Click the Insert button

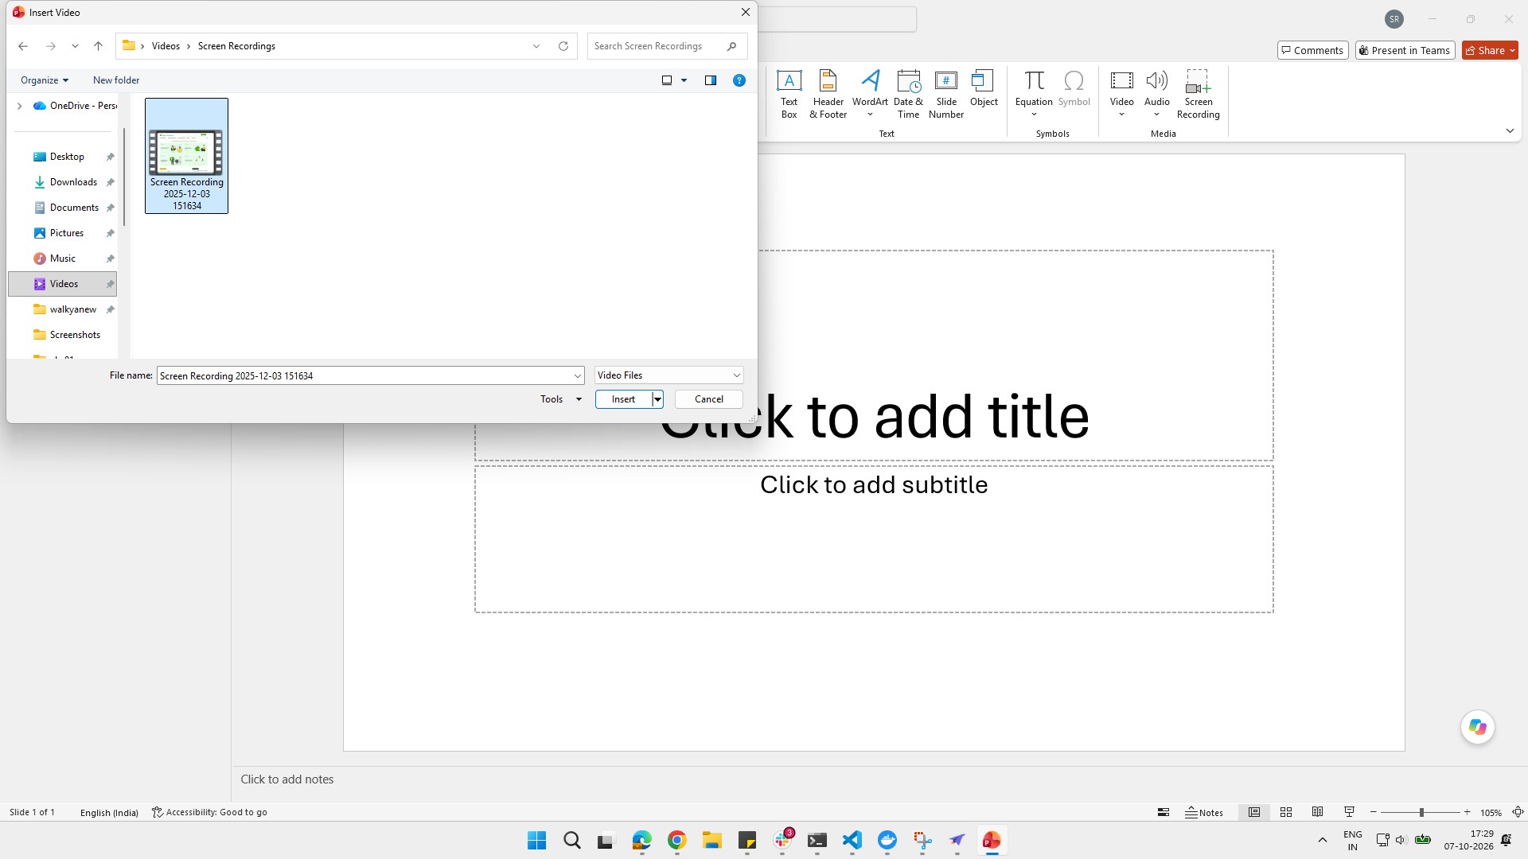coord(624,399)
